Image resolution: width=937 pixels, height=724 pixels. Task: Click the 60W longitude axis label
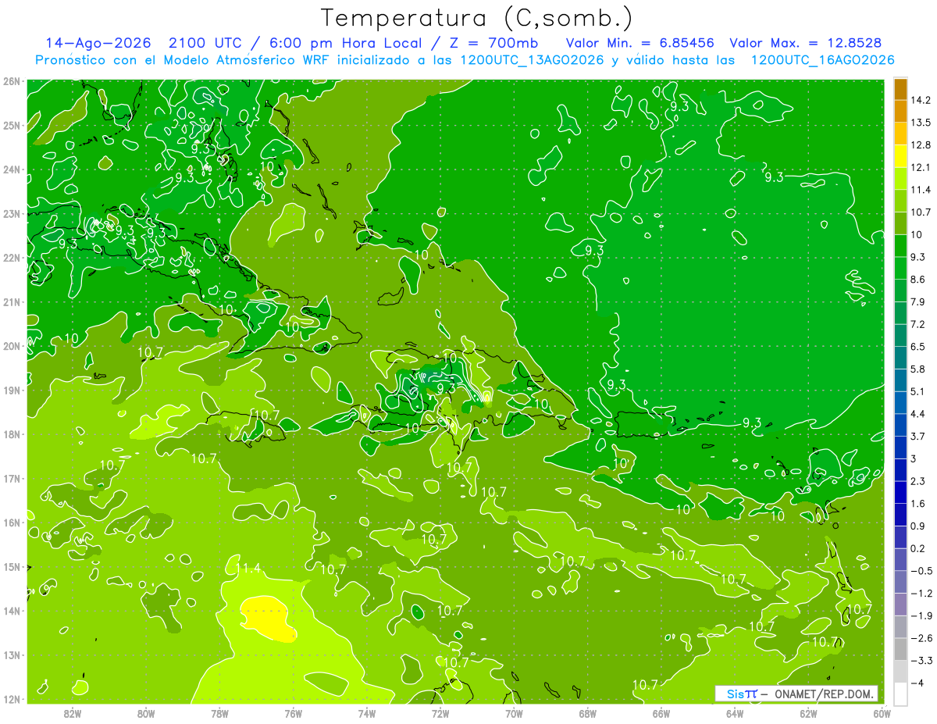[881, 713]
